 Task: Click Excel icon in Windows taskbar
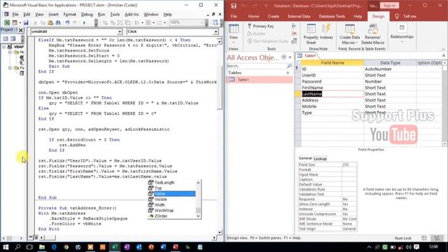click(115, 247)
